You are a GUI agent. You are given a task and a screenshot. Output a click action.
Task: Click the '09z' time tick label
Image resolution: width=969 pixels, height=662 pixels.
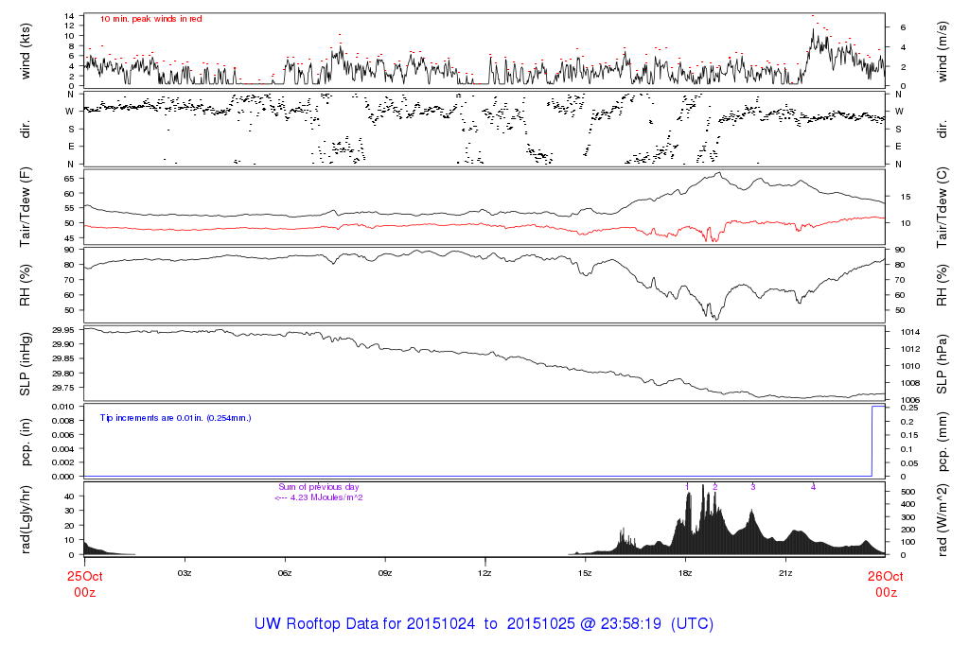(384, 574)
